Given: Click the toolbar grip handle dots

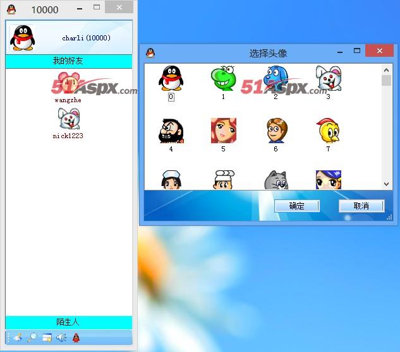Looking at the screenshot, I should point(8,337).
